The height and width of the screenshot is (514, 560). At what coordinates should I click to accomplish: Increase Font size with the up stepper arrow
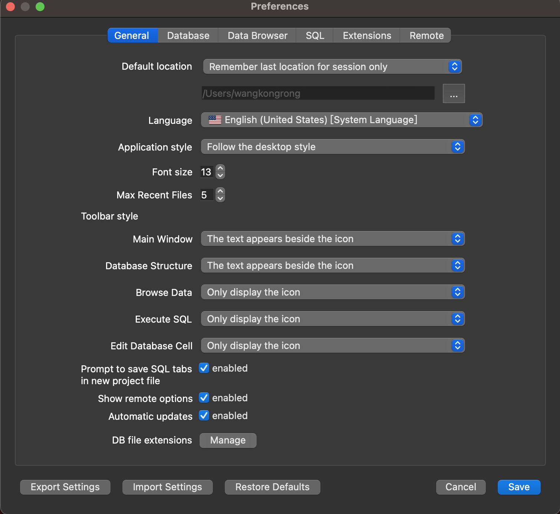[x=220, y=168]
